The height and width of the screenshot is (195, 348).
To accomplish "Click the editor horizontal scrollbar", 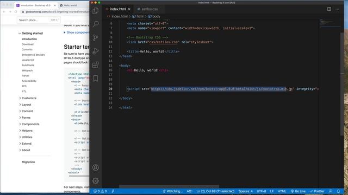I will pyautogui.click(x=169, y=186).
